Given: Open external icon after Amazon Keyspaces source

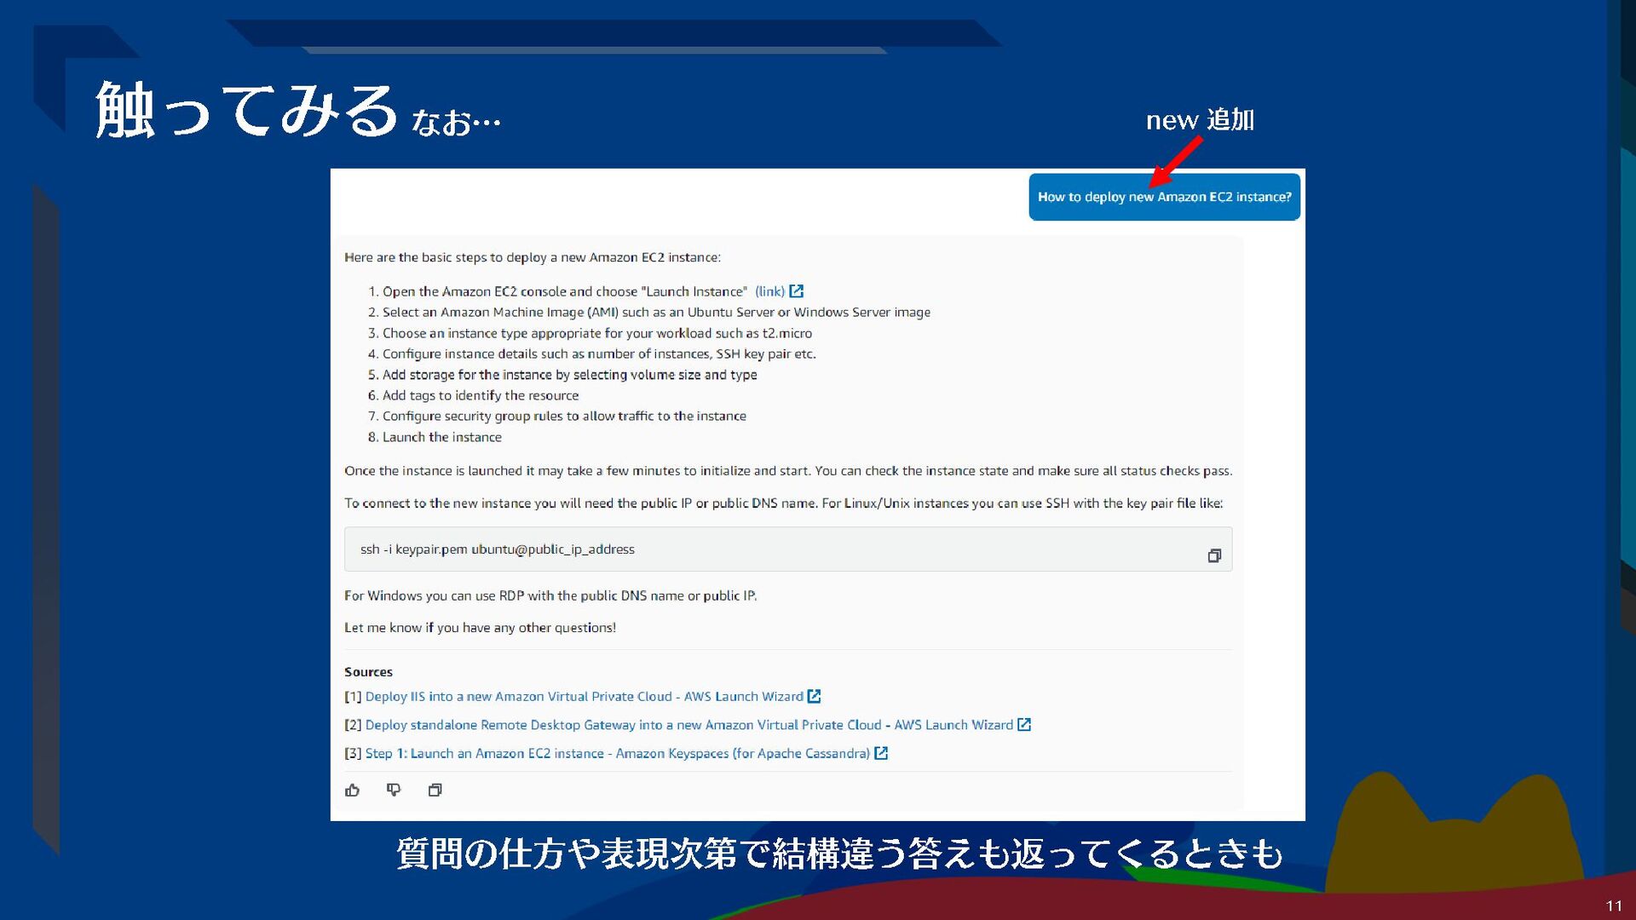Looking at the screenshot, I should (881, 753).
